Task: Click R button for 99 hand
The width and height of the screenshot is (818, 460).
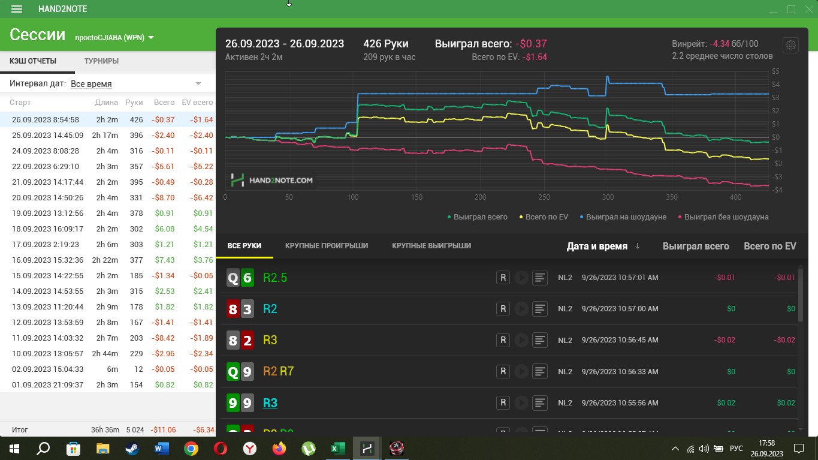Action: [503, 402]
